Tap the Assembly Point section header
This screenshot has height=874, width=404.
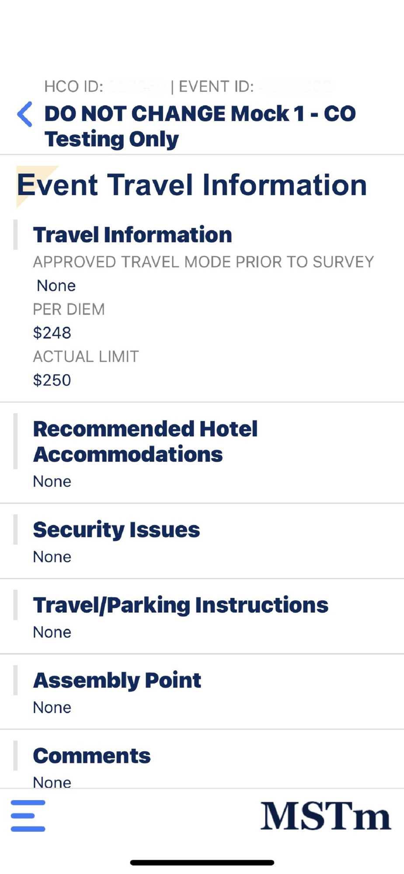click(117, 680)
